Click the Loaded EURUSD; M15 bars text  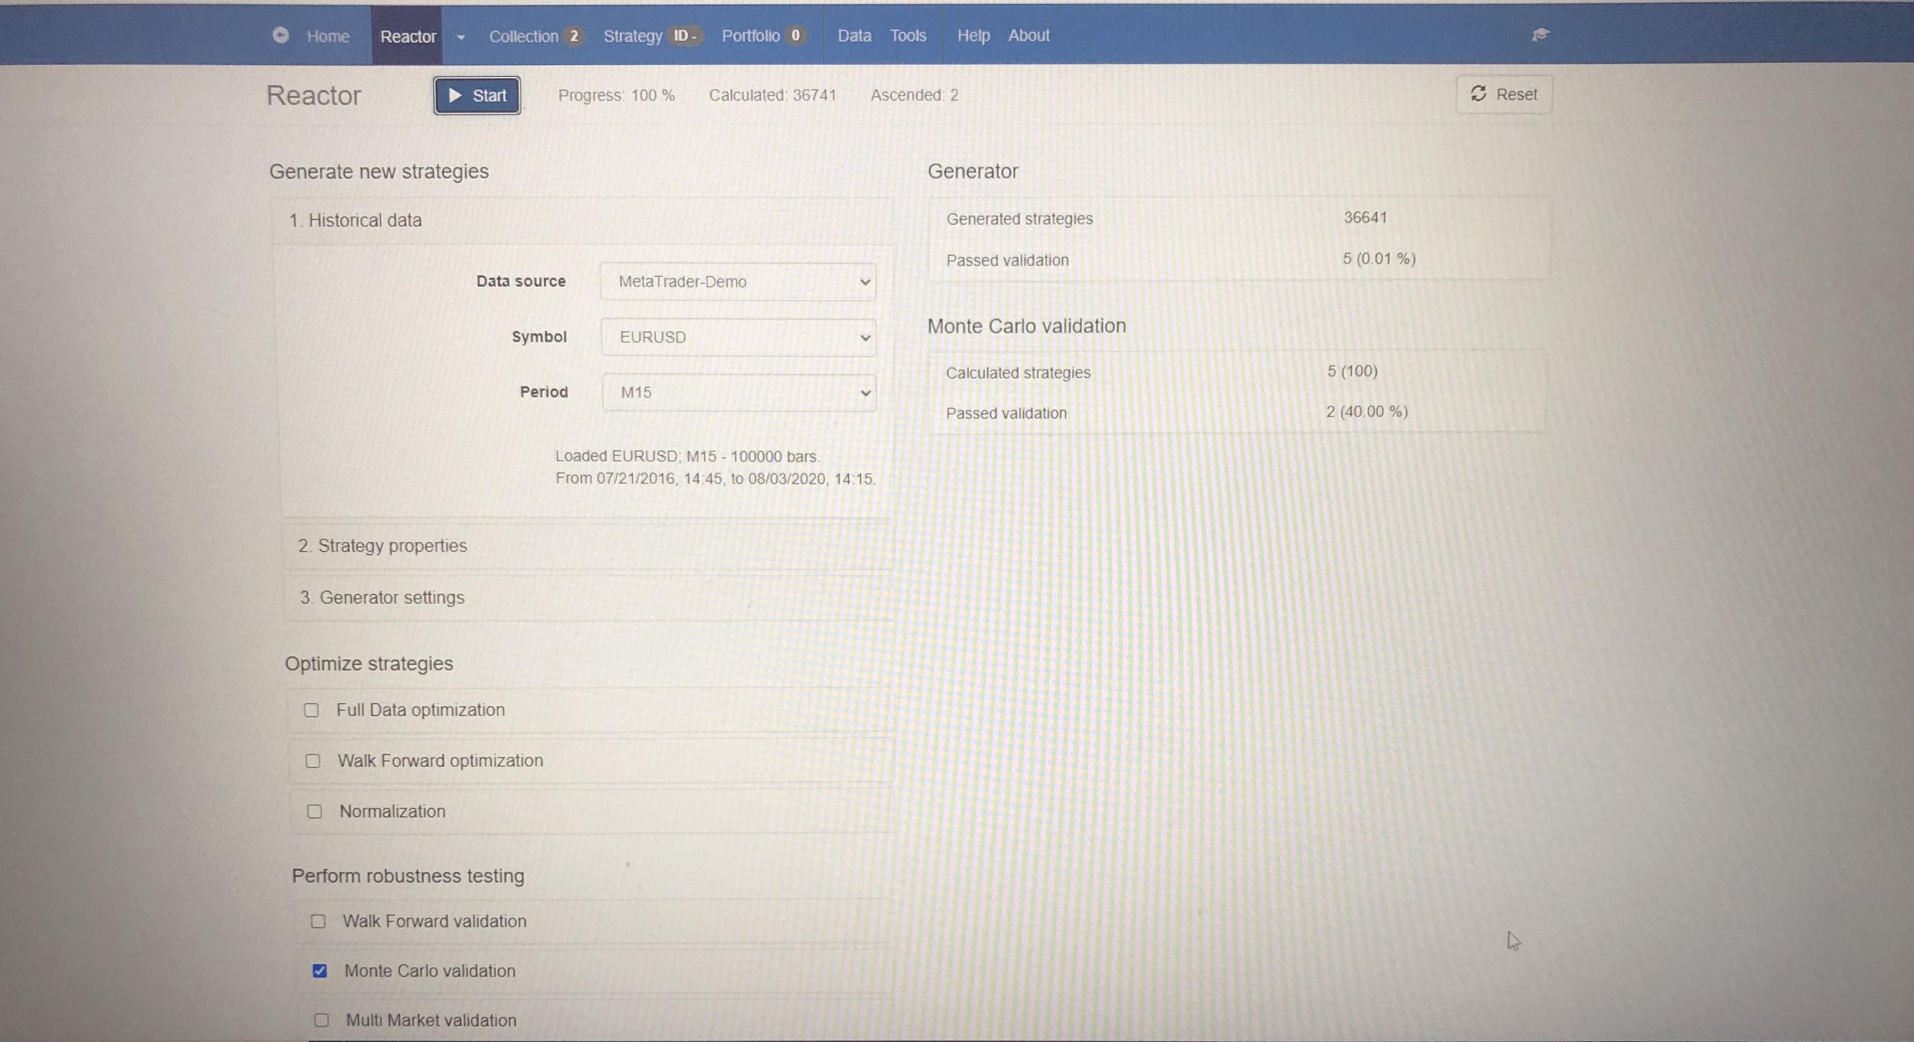point(687,456)
